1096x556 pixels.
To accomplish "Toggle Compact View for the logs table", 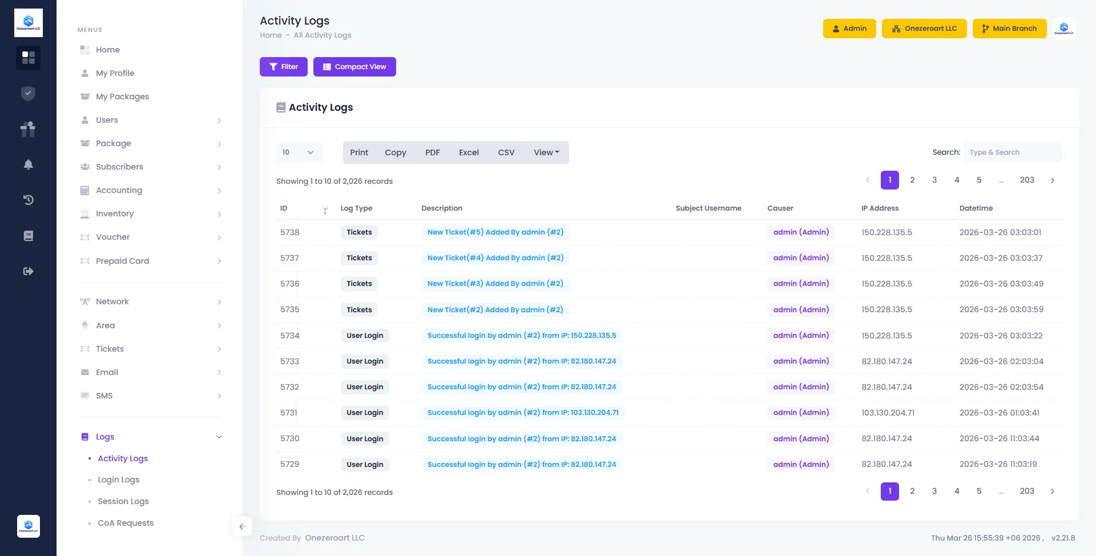I will click(x=354, y=67).
